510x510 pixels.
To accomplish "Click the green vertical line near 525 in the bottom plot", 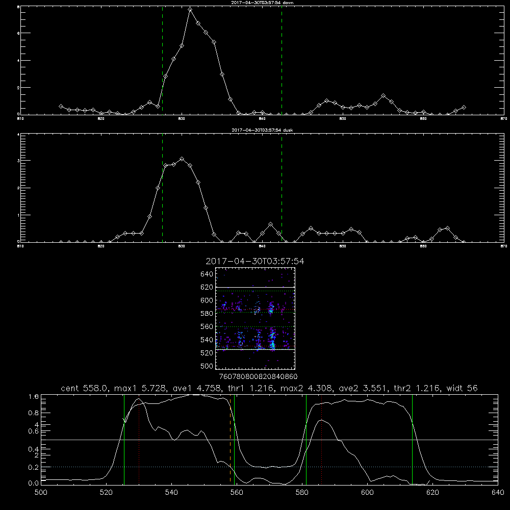I will (124, 440).
